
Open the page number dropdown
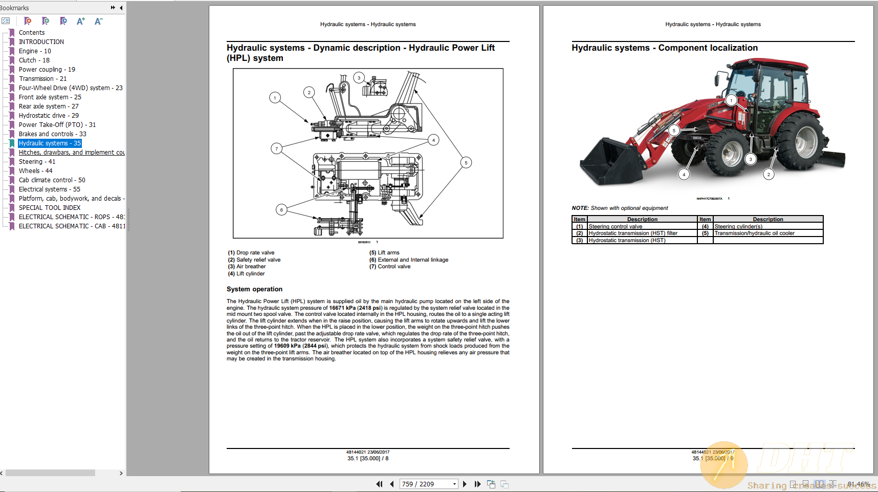point(453,484)
